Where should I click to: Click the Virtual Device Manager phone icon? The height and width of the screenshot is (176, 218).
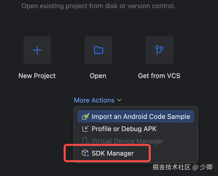(x=85, y=141)
